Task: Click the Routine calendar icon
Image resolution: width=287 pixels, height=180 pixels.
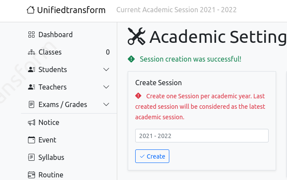Action: [x=31, y=175]
